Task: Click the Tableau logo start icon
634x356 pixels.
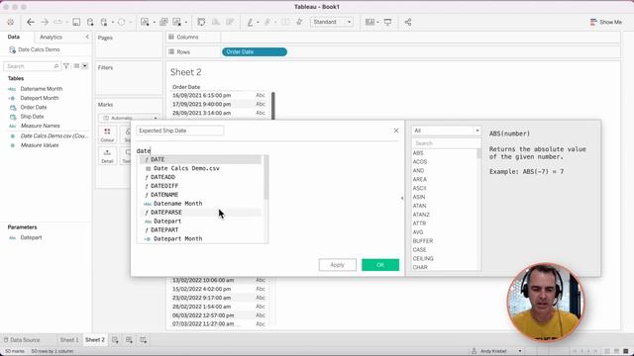Action: click(x=10, y=22)
